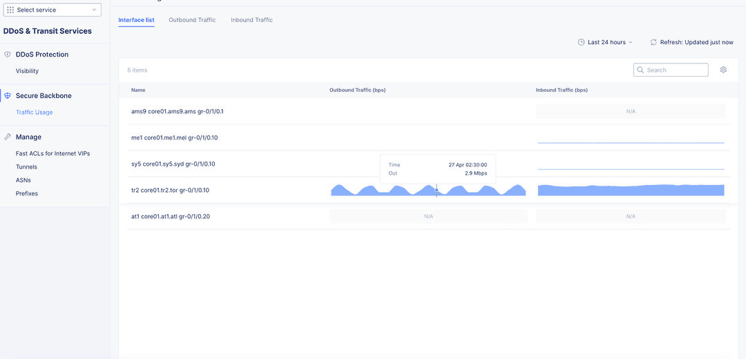Open the Select service dropdown
Viewport: 746px width, 359px height.
point(52,10)
